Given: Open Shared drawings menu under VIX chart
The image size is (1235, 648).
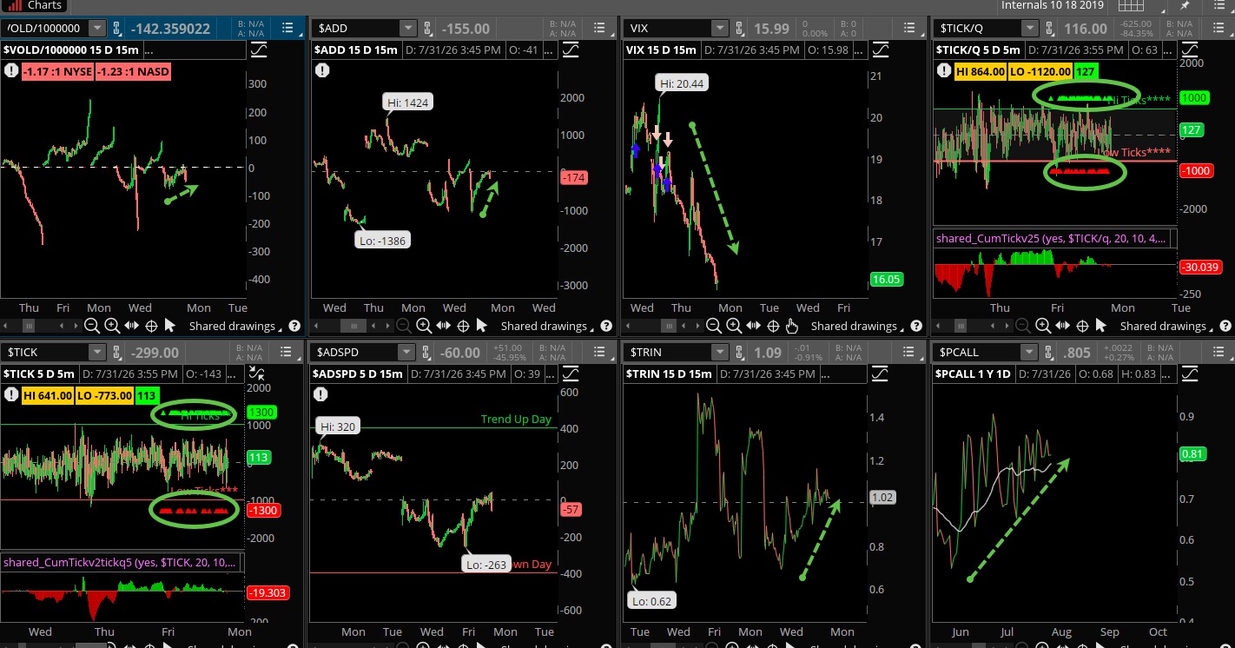Looking at the screenshot, I should (x=853, y=326).
